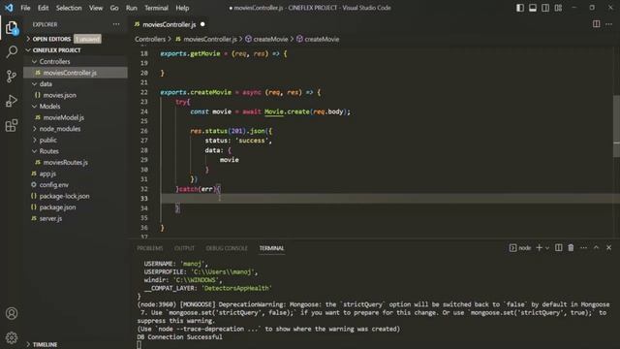
Task: Open the Help menu
Action: [182, 8]
